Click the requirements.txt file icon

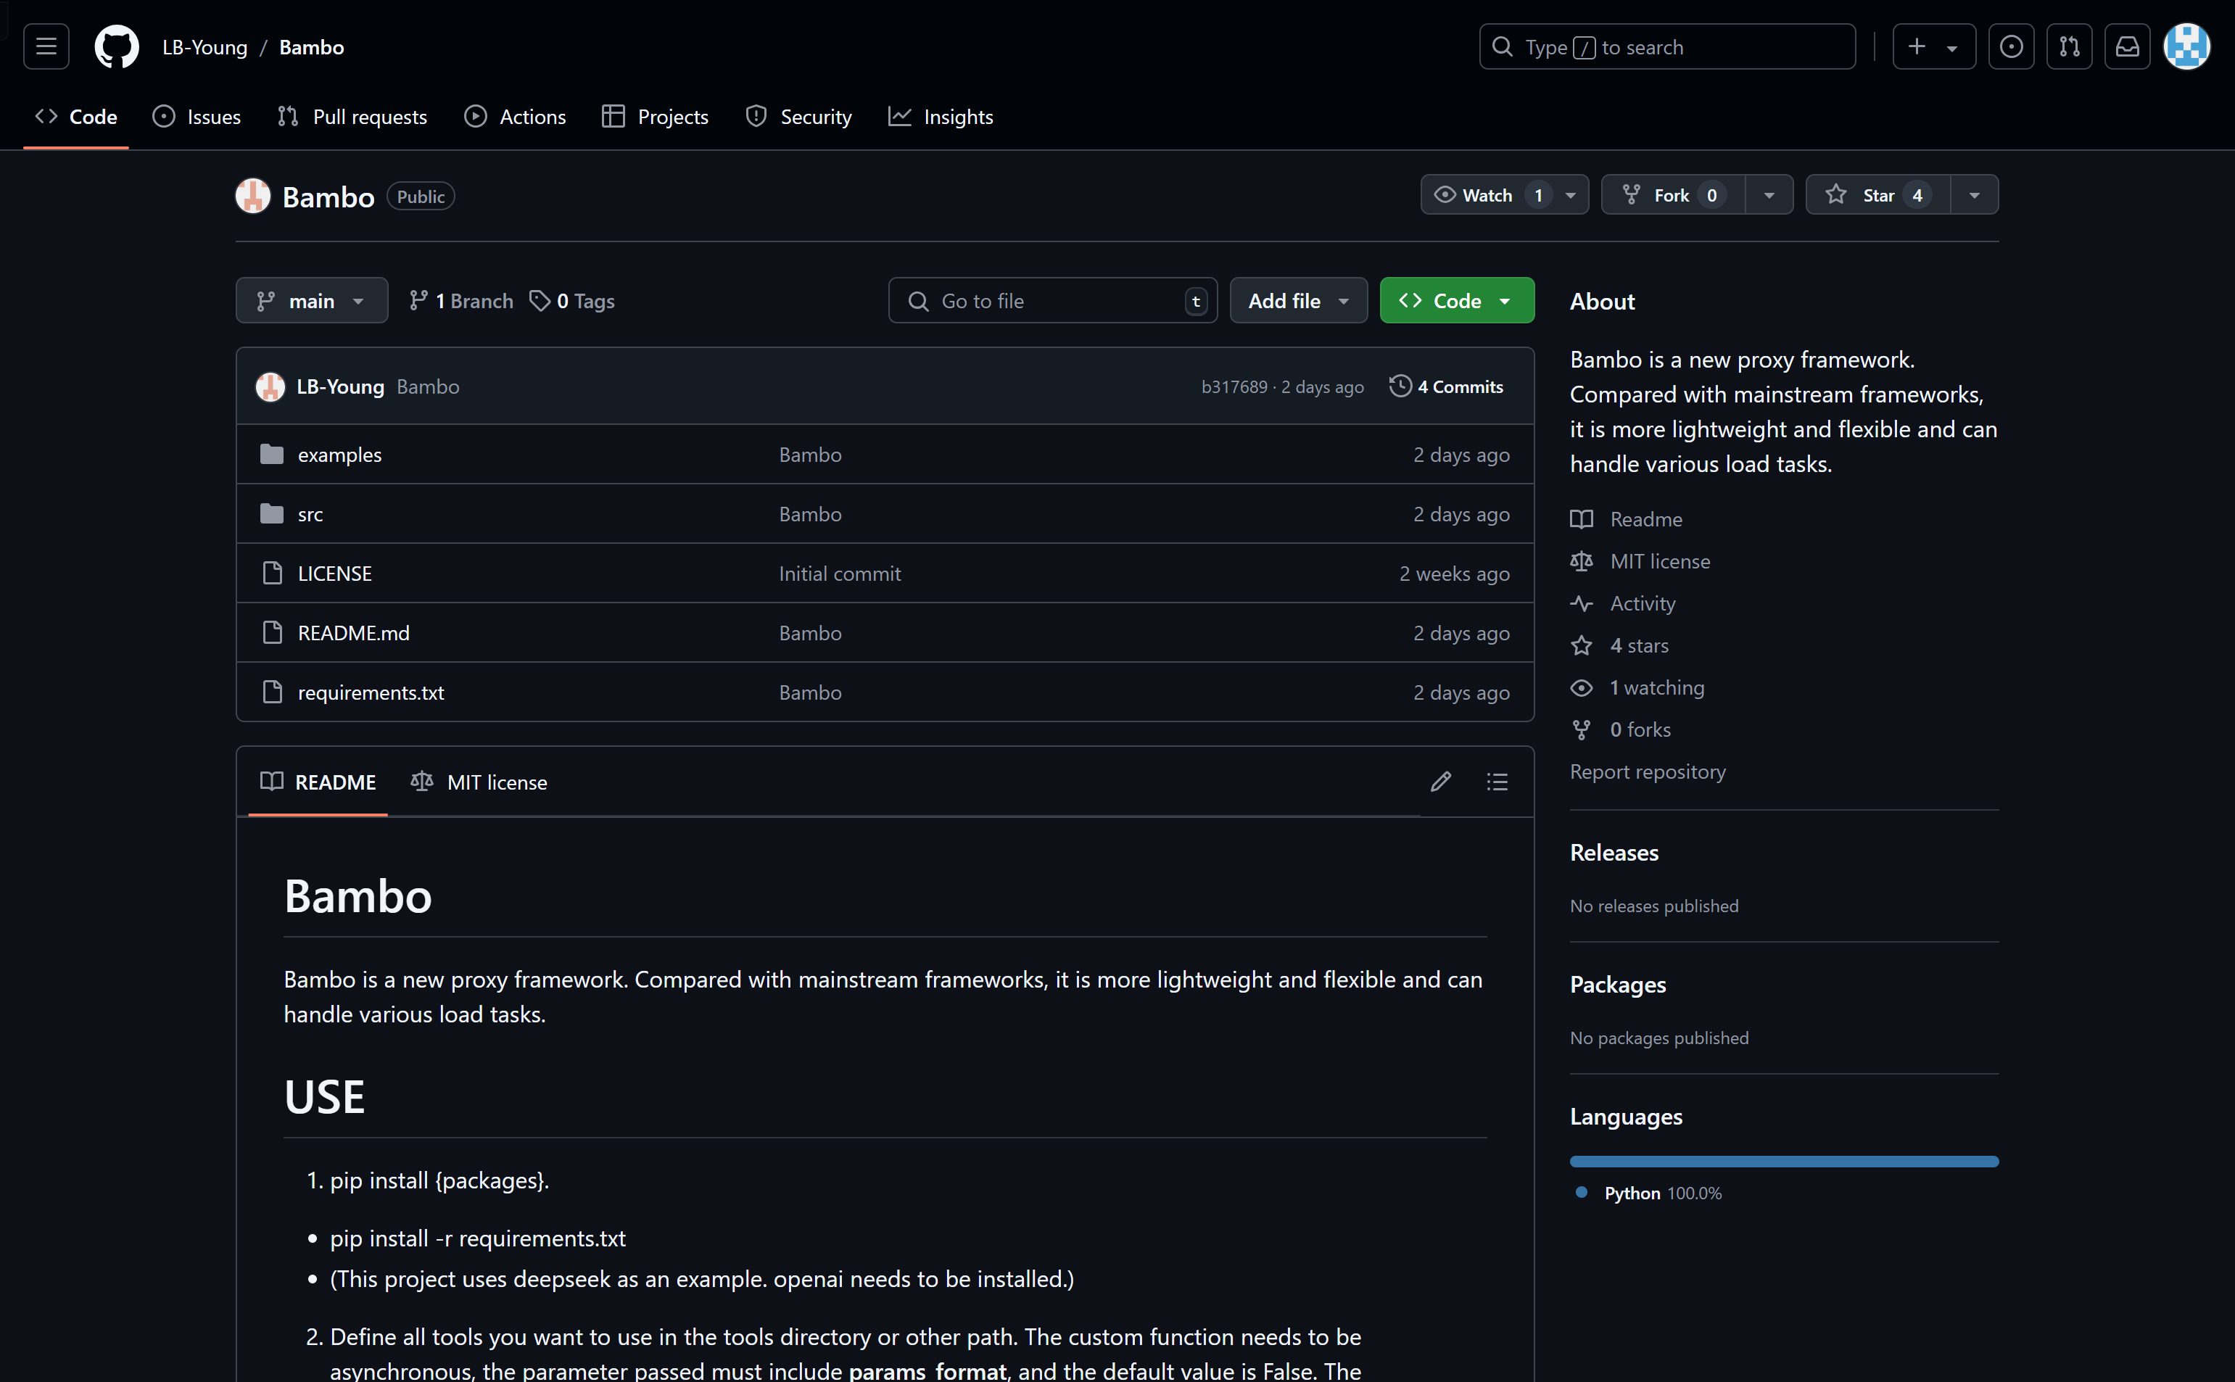pos(271,692)
